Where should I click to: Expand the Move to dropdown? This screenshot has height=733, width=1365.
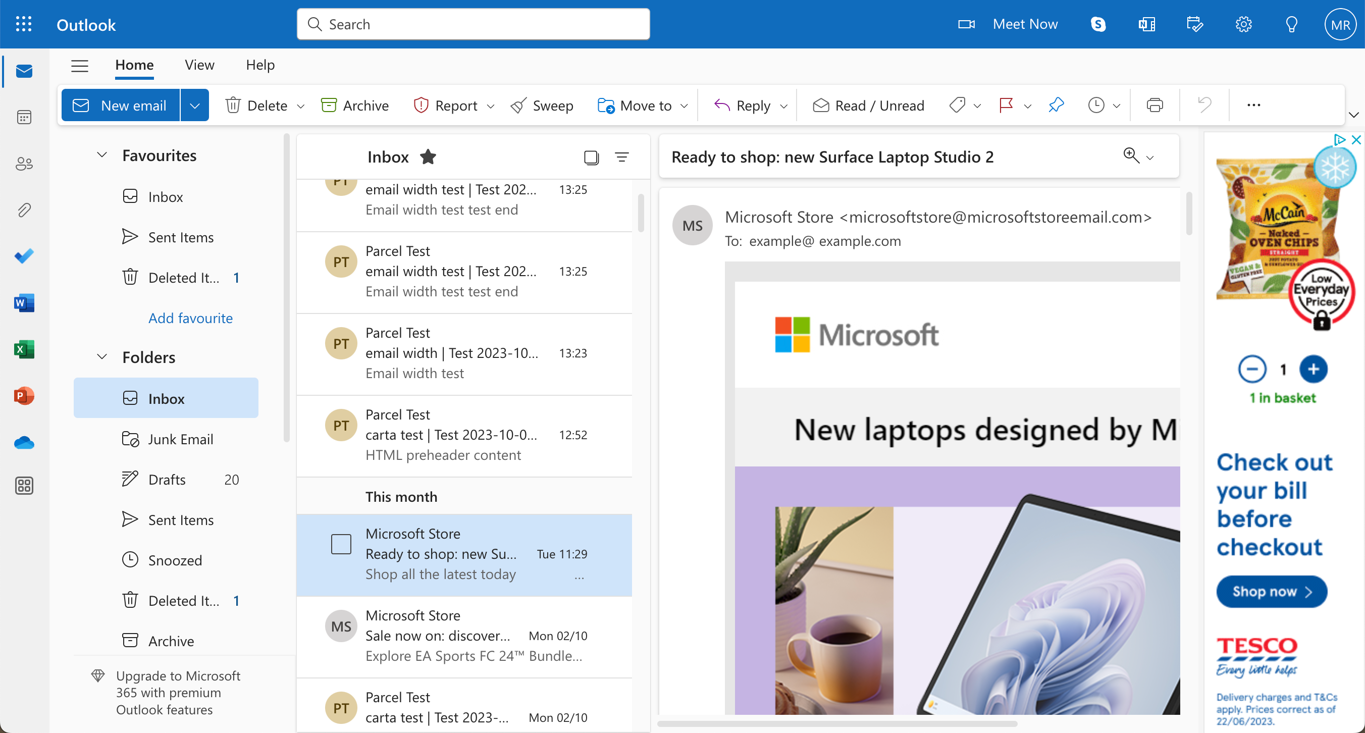tap(684, 106)
